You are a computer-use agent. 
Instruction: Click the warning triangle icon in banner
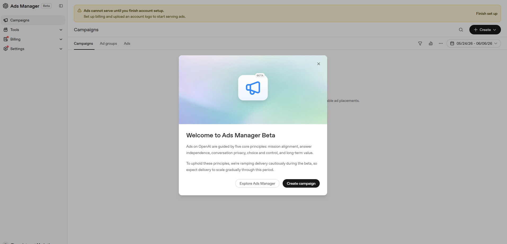(x=79, y=11)
